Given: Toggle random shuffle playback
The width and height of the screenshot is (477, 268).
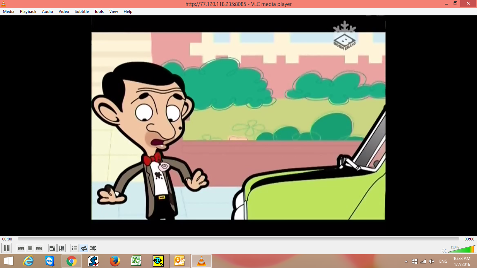Looking at the screenshot, I should [93, 248].
